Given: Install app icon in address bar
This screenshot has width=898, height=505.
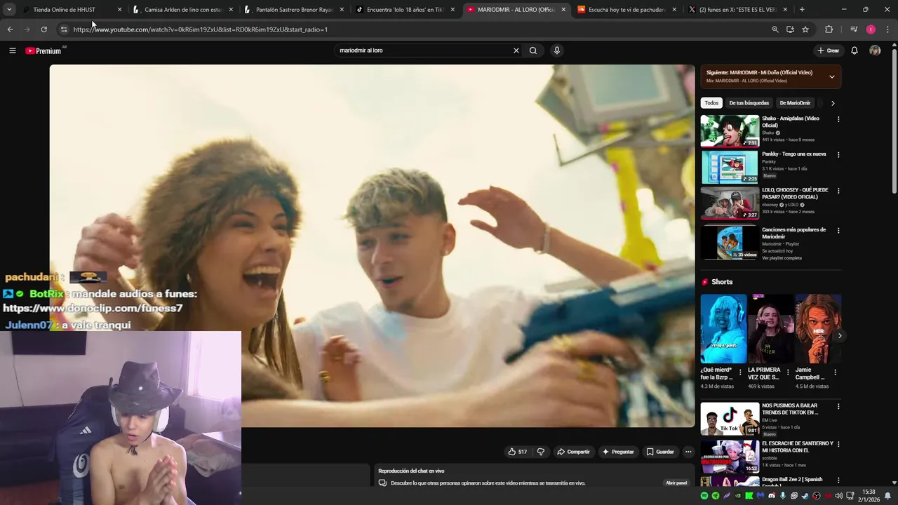Looking at the screenshot, I should (790, 29).
